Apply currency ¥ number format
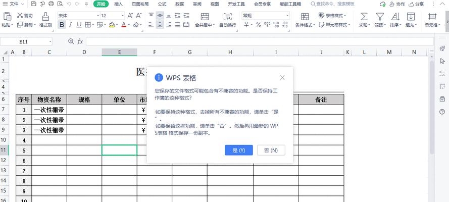The height and width of the screenshot is (202, 449). tap(246, 25)
